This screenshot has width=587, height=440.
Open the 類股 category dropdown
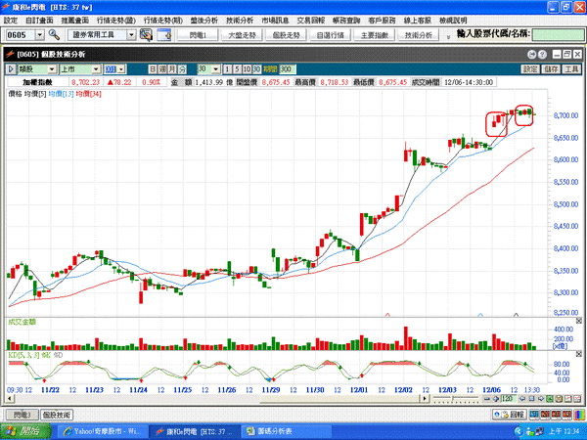pos(52,69)
